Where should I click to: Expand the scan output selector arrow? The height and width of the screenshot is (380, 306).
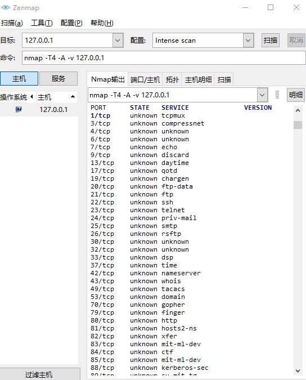click(x=262, y=95)
